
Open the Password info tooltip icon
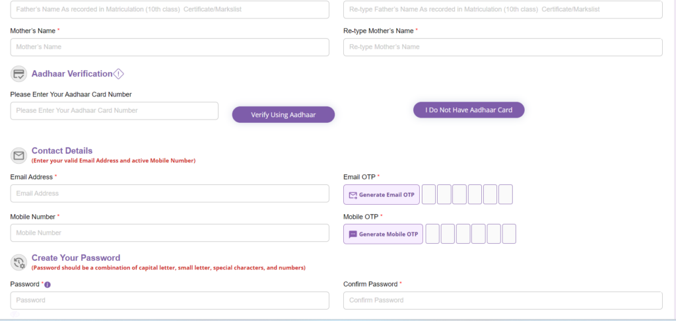pos(48,285)
